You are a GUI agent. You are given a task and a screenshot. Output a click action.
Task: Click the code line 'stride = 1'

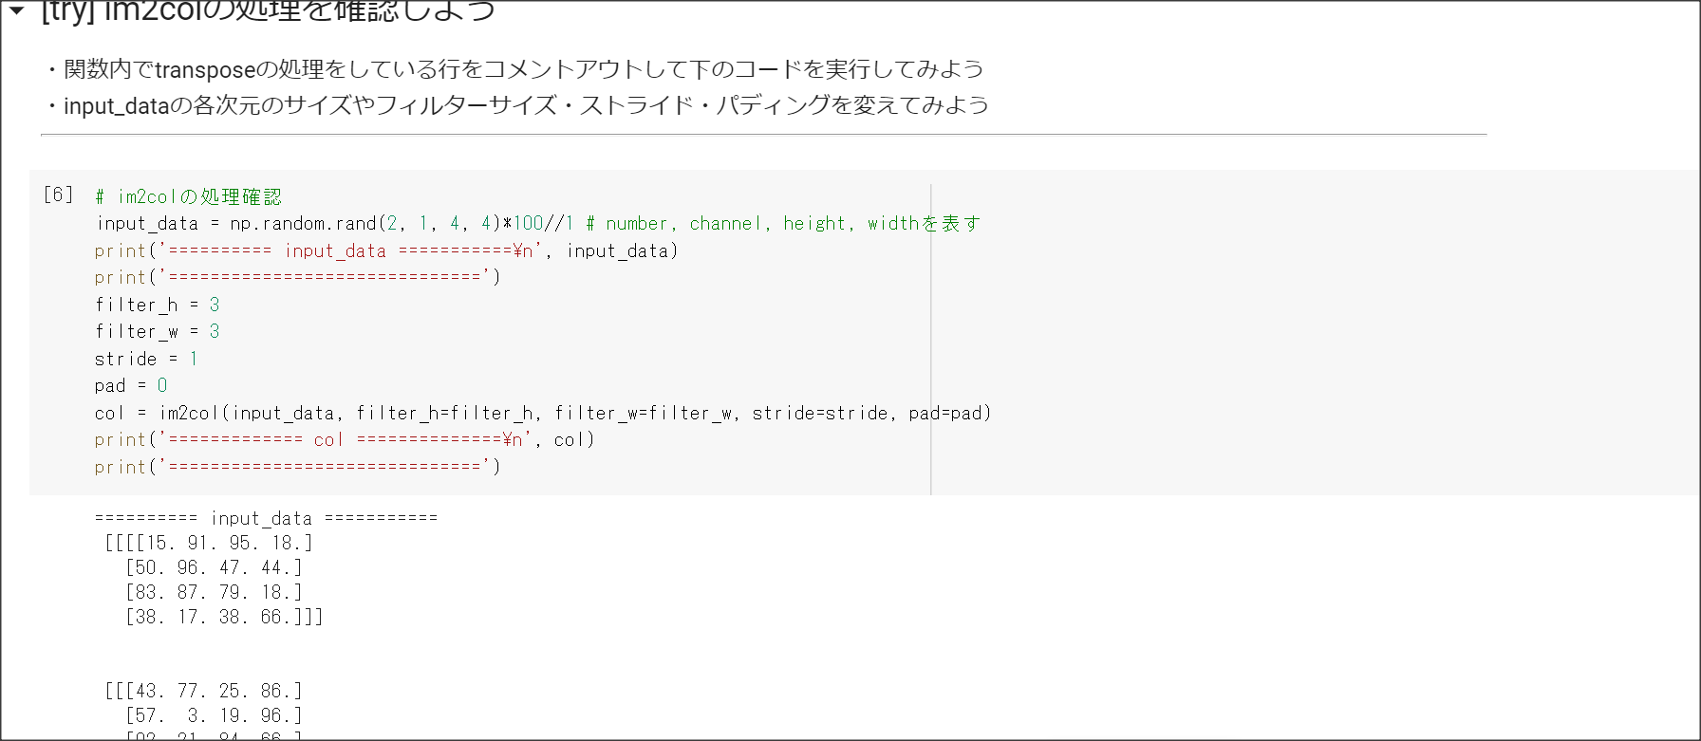click(146, 359)
